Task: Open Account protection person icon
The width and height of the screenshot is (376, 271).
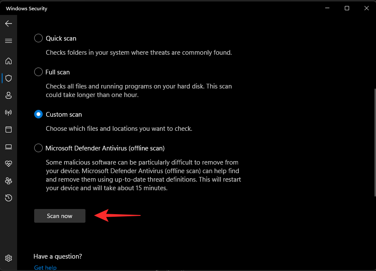Action: (x=9, y=95)
